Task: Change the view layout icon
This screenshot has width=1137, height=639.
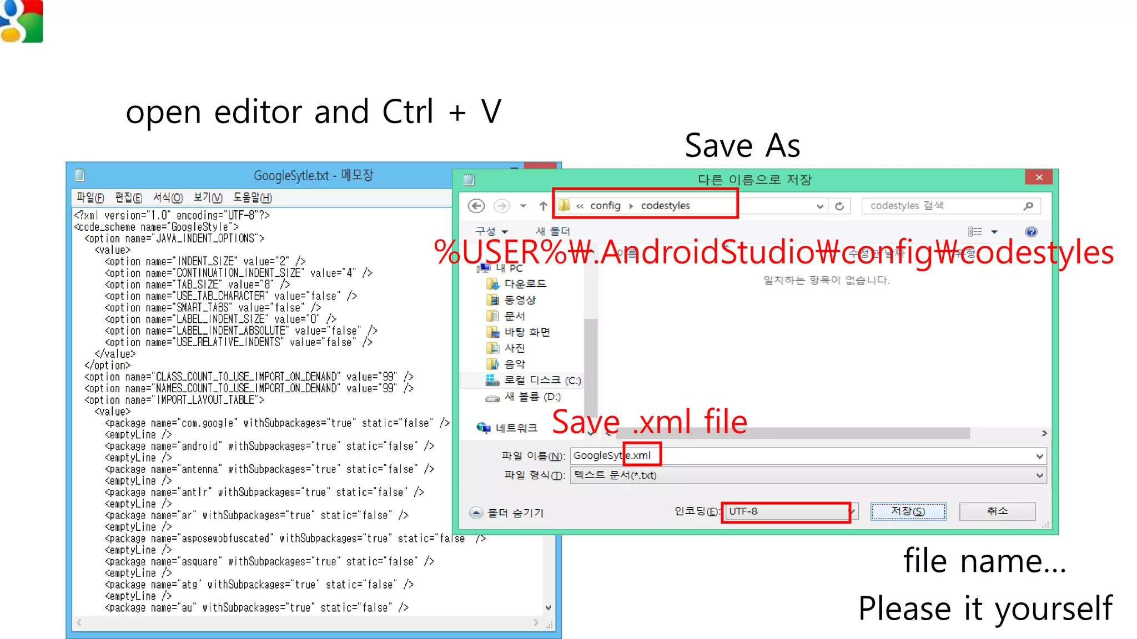Action: [x=974, y=232]
